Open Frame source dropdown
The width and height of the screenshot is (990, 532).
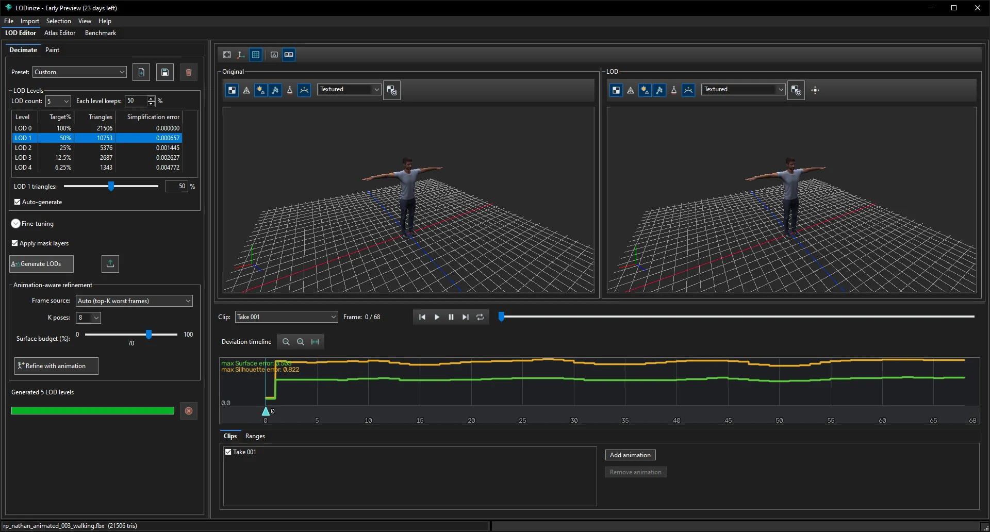click(x=134, y=301)
